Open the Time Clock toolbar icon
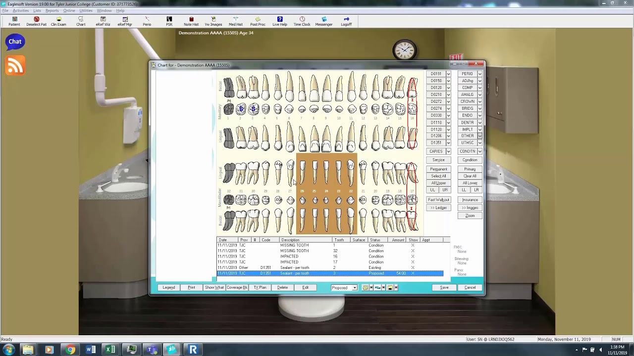 point(302,21)
